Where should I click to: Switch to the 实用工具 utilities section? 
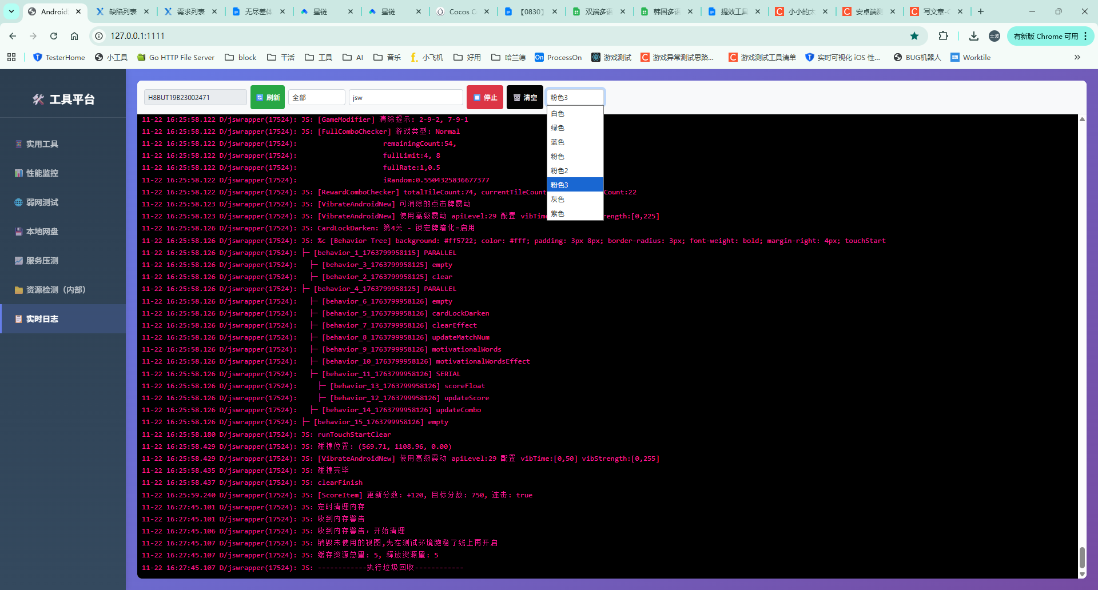coord(41,143)
